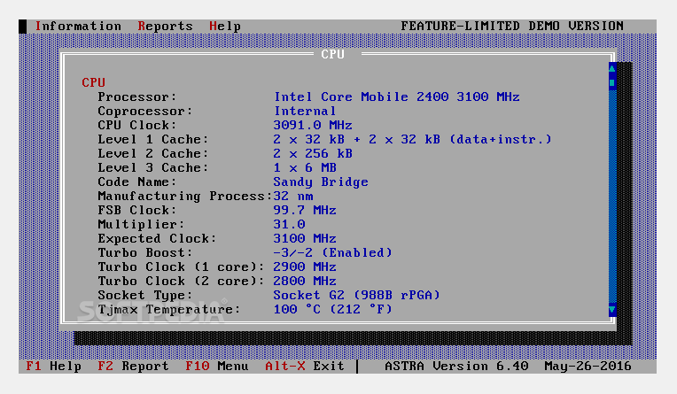677x394 pixels.
Task: Click F2 Report in the status bar
Action: click(133, 367)
